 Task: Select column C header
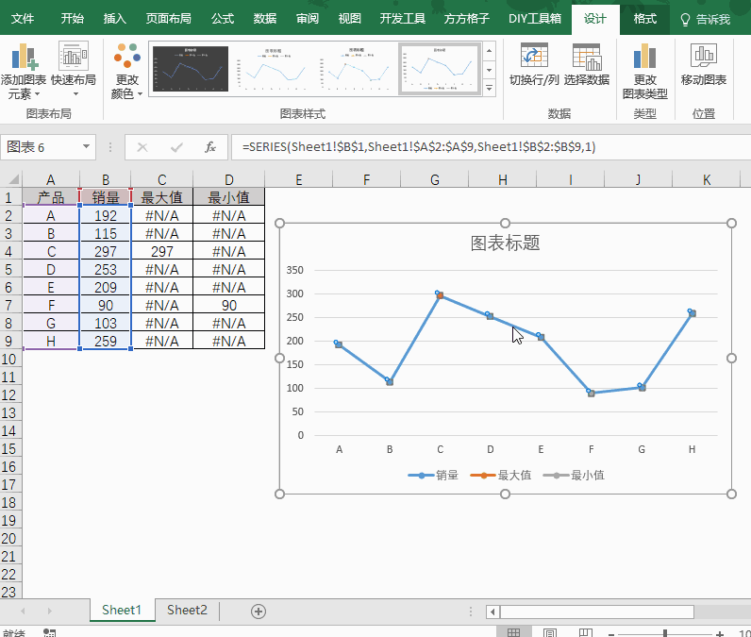pyautogui.click(x=162, y=179)
